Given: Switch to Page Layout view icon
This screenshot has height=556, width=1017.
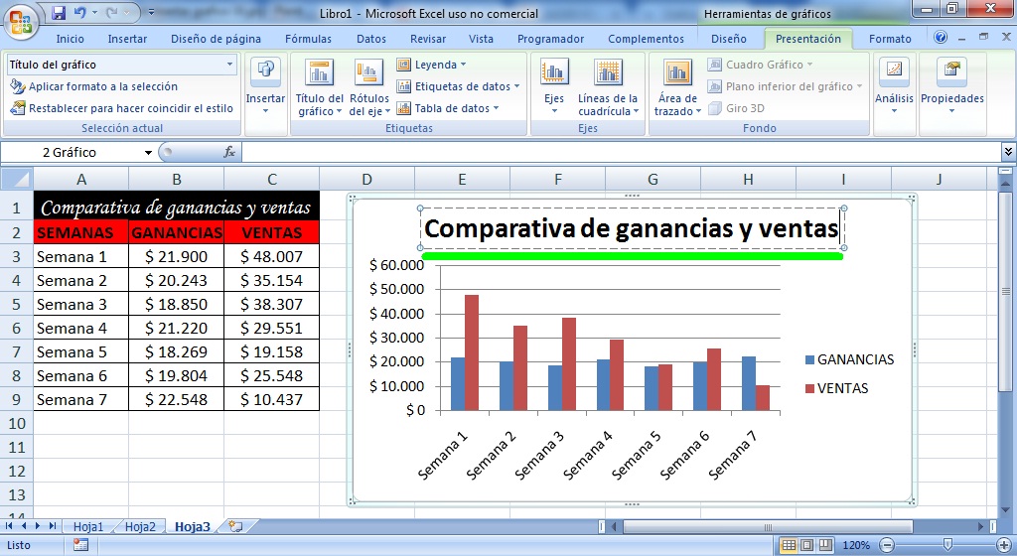Looking at the screenshot, I should (x=806, y=545).
